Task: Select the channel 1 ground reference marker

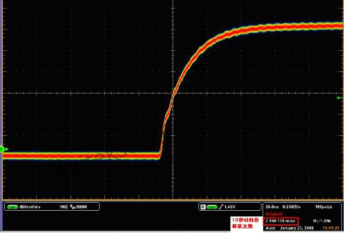Action: tap(2, 150)
